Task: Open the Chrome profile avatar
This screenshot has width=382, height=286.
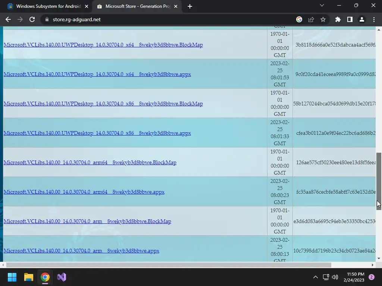Action: click(362, 19)
